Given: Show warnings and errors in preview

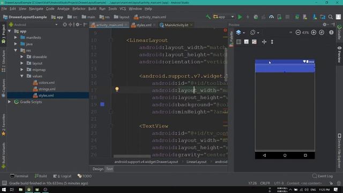Looking at the screenshot, I should pos(331,32).
